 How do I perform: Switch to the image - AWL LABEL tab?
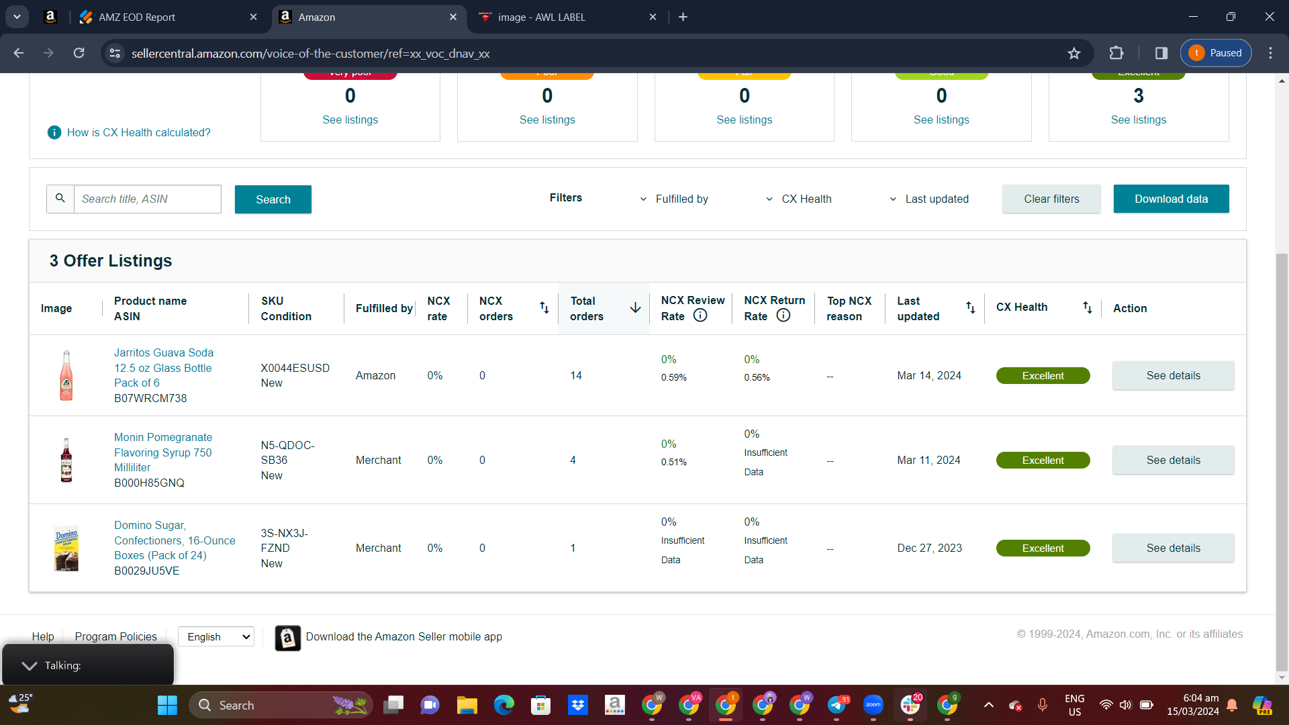tap(541, 17)
